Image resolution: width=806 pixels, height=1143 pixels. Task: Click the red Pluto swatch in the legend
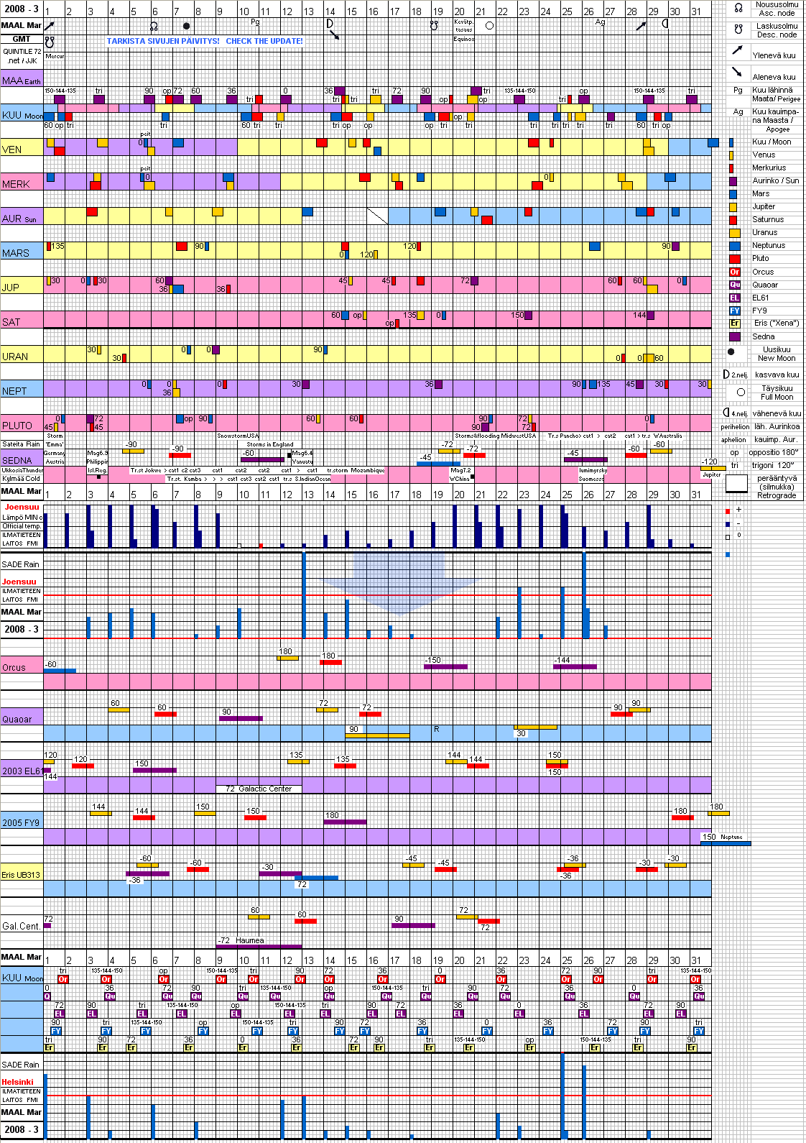pos(734,259)
